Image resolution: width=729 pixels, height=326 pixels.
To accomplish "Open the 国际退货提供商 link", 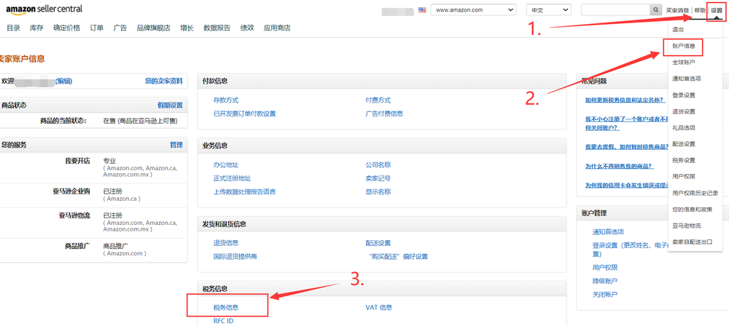I will (235, 256).
